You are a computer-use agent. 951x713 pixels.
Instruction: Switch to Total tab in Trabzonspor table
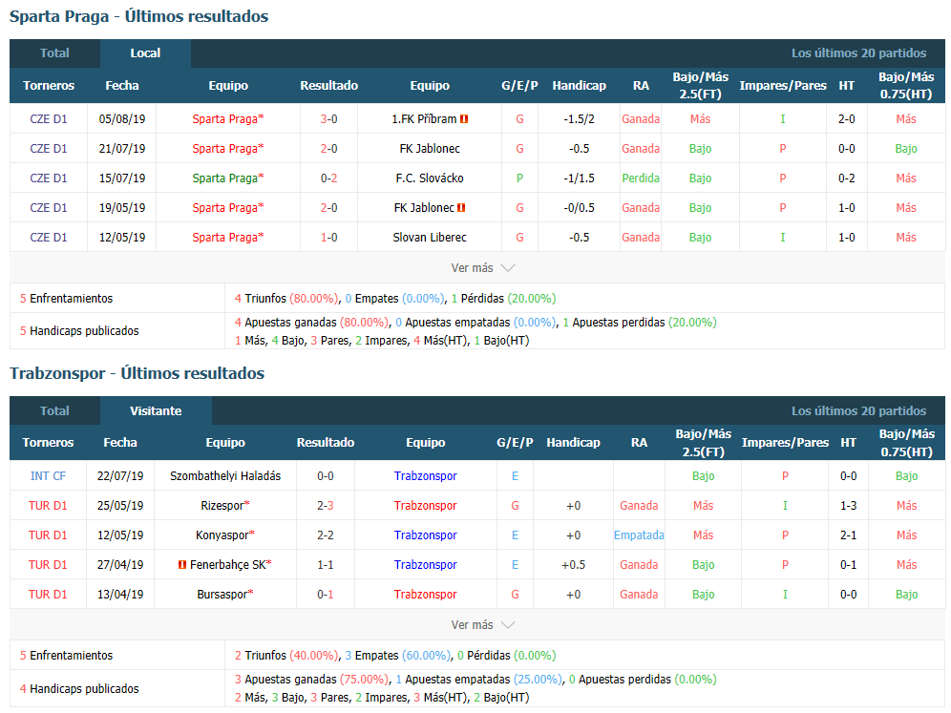coord(54,410)
